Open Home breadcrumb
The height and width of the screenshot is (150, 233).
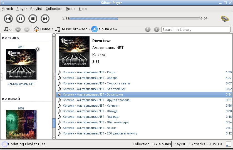click(x=45, y=29)
